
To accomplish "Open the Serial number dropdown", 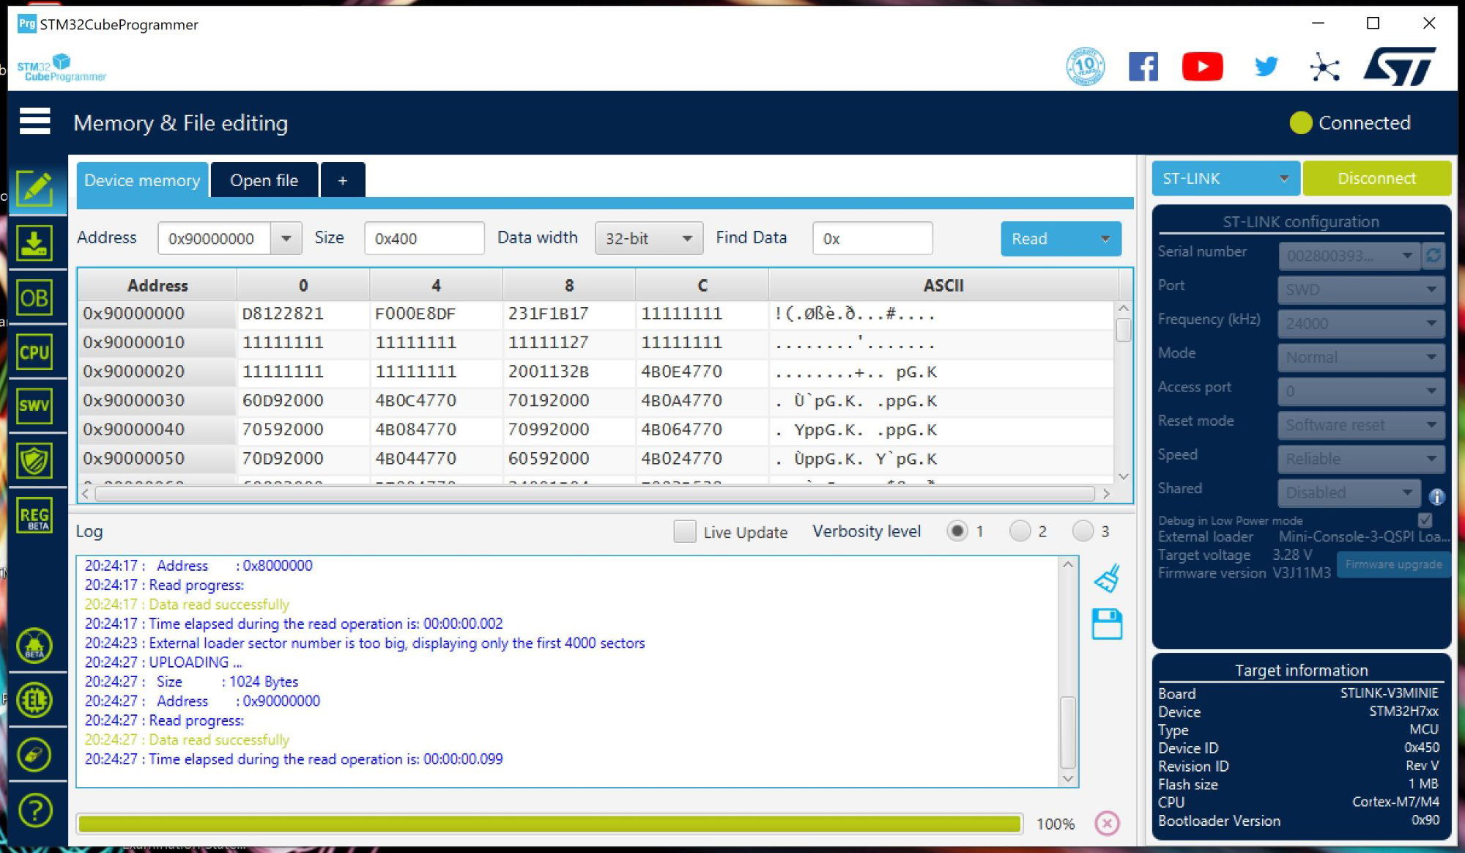I will pos(1349,255).
